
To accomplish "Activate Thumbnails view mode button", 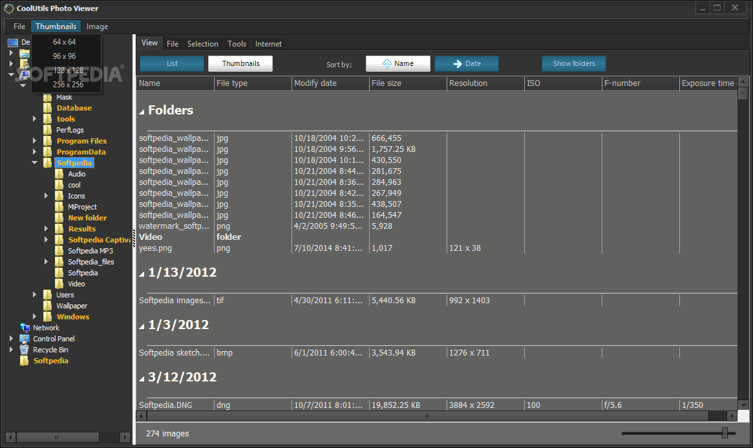I will 240,63.
